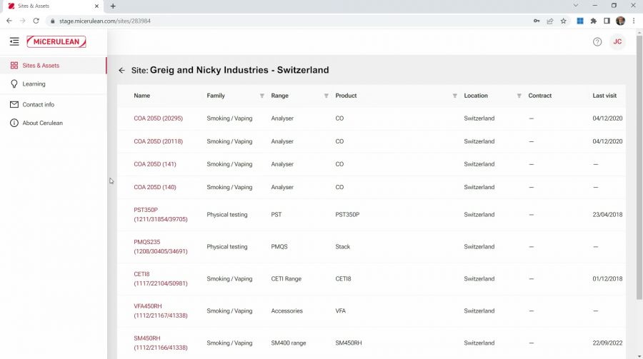Open asset PMQS235 (1208/30405/34691)
The height and width of the screenshot is (359, 643).
(161, 247)
